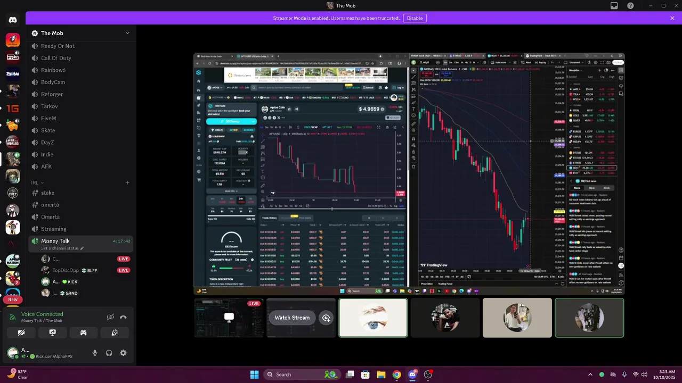
Task: Join the Indie voice channel
Action: (x=80, y=154)
